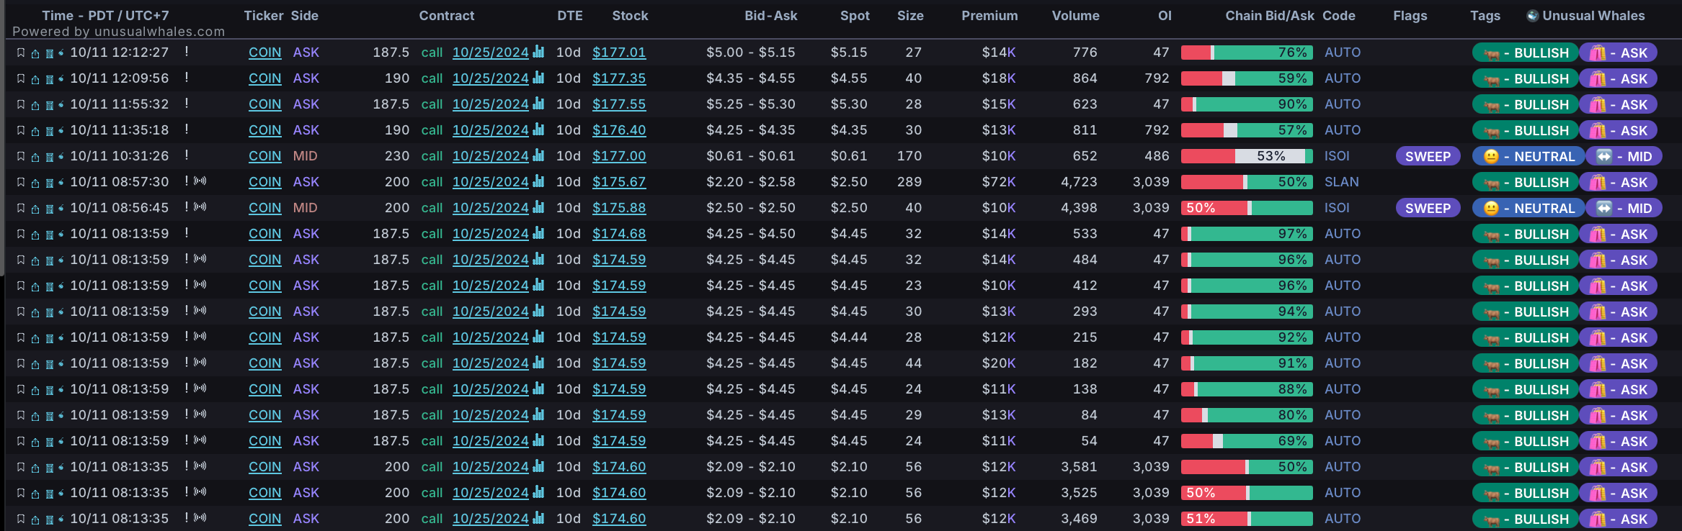This screenshot has height=531, width=1682.
Task: Share the 08:57:30 trade row
Action: pos(35,182)
